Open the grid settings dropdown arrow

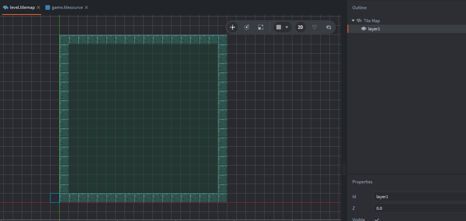click(x=287, y=27)
